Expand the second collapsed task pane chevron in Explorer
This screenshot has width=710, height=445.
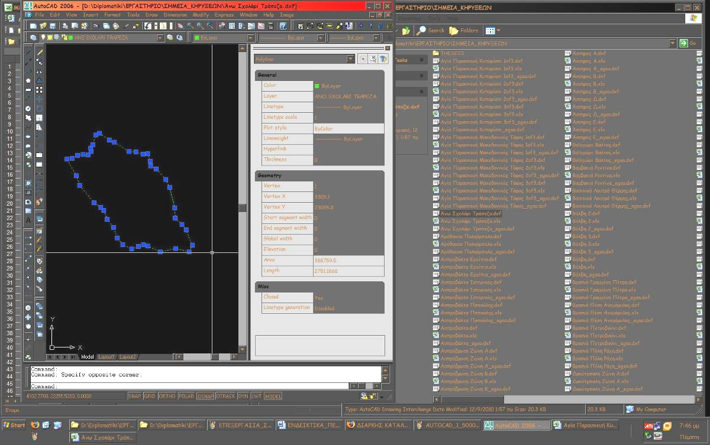421,75
